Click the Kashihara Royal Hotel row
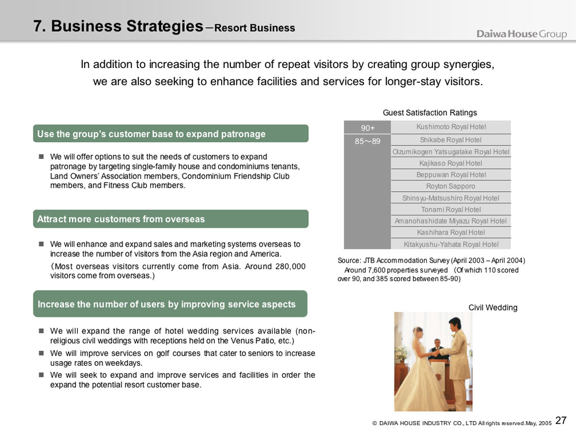Image resolution: width=576 pixels, height=432 pixels. (x=451, y=233)
